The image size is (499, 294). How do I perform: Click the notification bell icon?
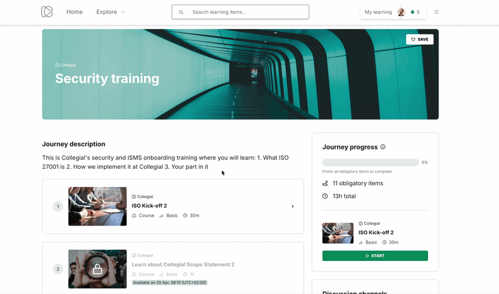[412, 12]
